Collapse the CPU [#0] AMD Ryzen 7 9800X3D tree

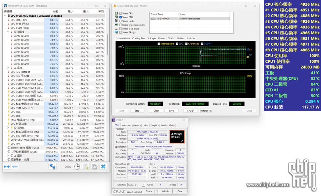(x=5, y=16)
